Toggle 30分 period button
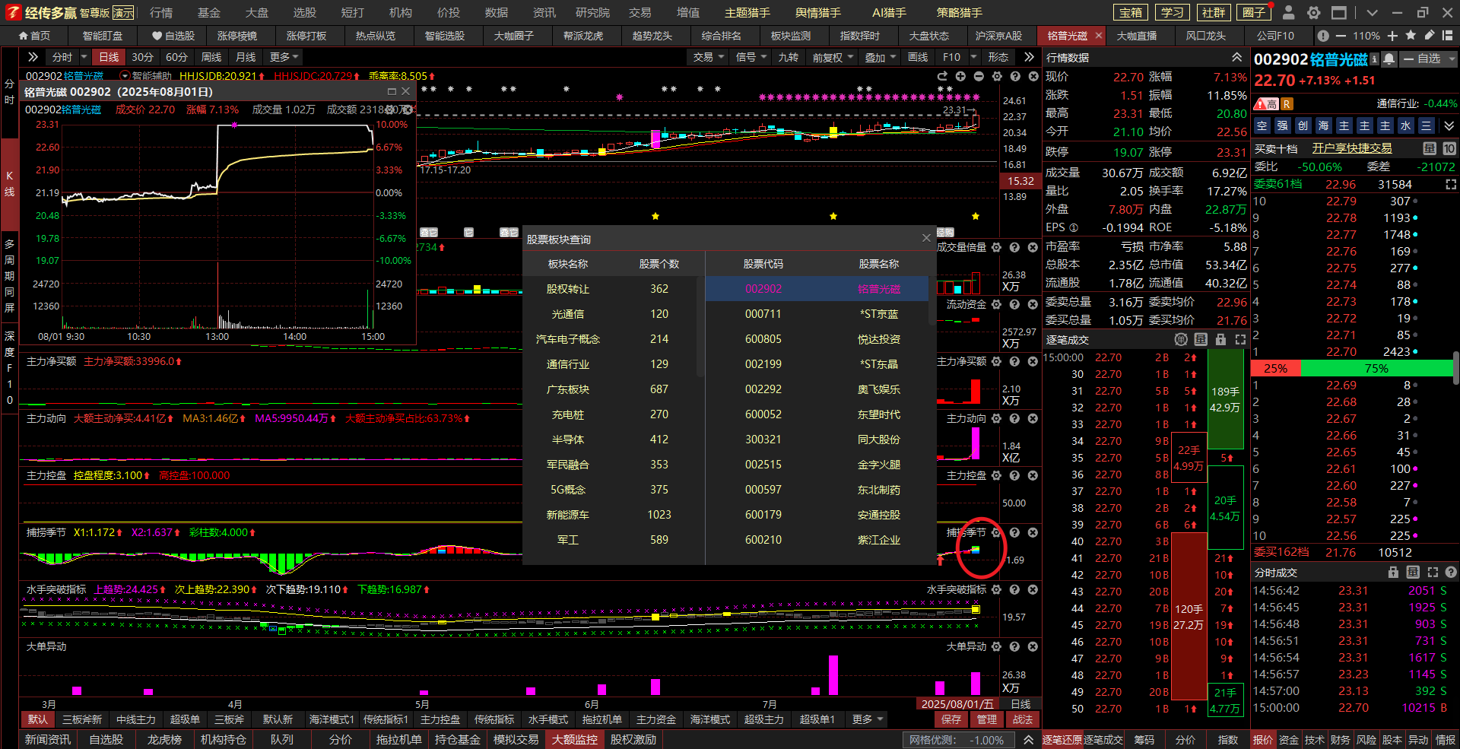This screenshot has width=1460, height=749. tap(142, 57)
